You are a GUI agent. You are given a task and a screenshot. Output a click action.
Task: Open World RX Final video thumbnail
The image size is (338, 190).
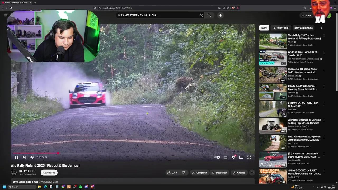[x=273, y=58]
